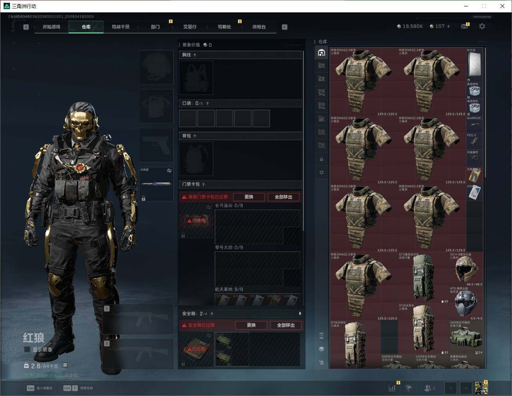Open the mail inbox icon
Image resolution: width=512 pixels, height=396 pixels.
tap(464, 26)
